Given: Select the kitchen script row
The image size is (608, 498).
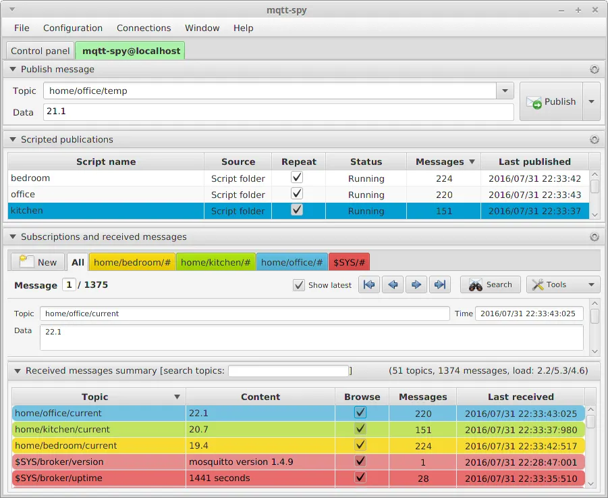Looking at the screenshot, I should 298,211.
